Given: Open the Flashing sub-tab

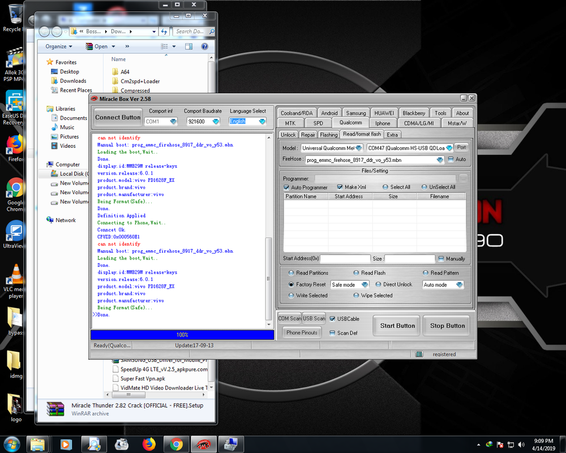Looking at the screenshot, I should pyautogui.click(x=328, y=135).
